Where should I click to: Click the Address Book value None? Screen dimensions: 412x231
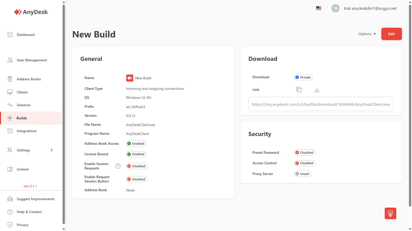[x=130, y=190]
